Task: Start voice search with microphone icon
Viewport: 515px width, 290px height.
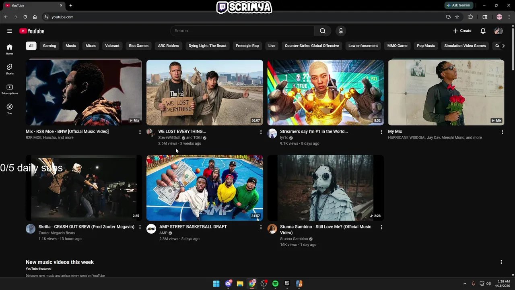Action: tap(341, 31)
